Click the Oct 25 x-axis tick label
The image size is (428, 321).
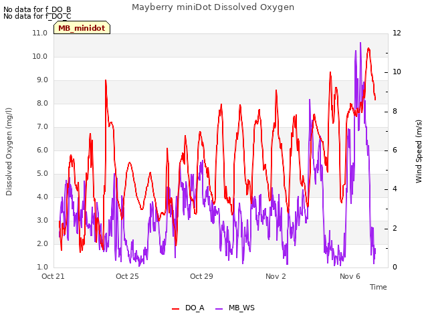click(x=127, y=276)
